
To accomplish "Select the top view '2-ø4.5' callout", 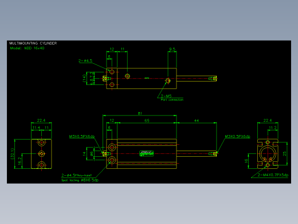I will coord(85,61).
